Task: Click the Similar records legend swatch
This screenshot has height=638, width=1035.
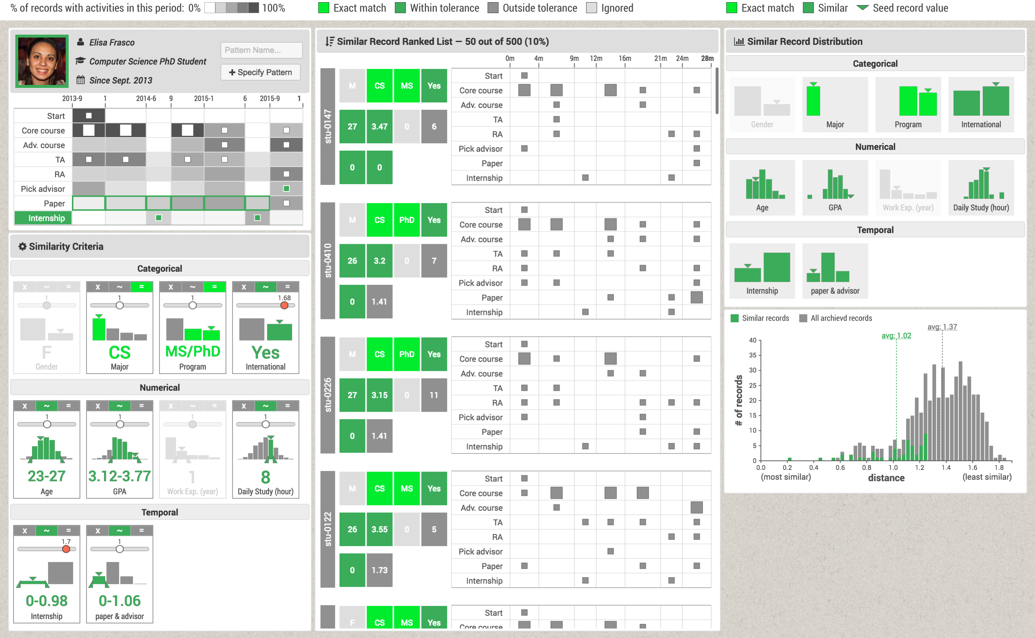Action: click(x=734, y=318)
